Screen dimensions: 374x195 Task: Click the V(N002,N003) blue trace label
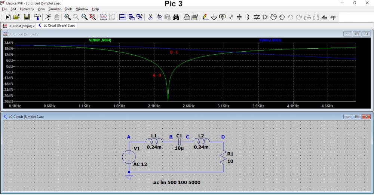pyautogui.click(x=270, y=40)
